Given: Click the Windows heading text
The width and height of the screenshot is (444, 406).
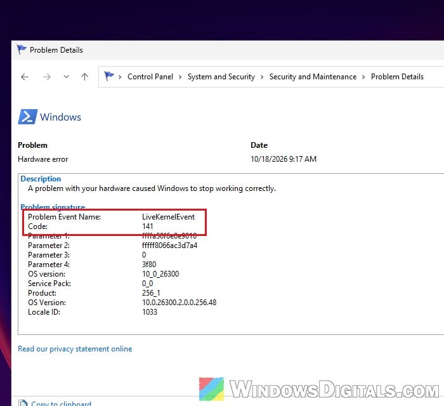Looking at the screenshot, I should pos(61,117).
